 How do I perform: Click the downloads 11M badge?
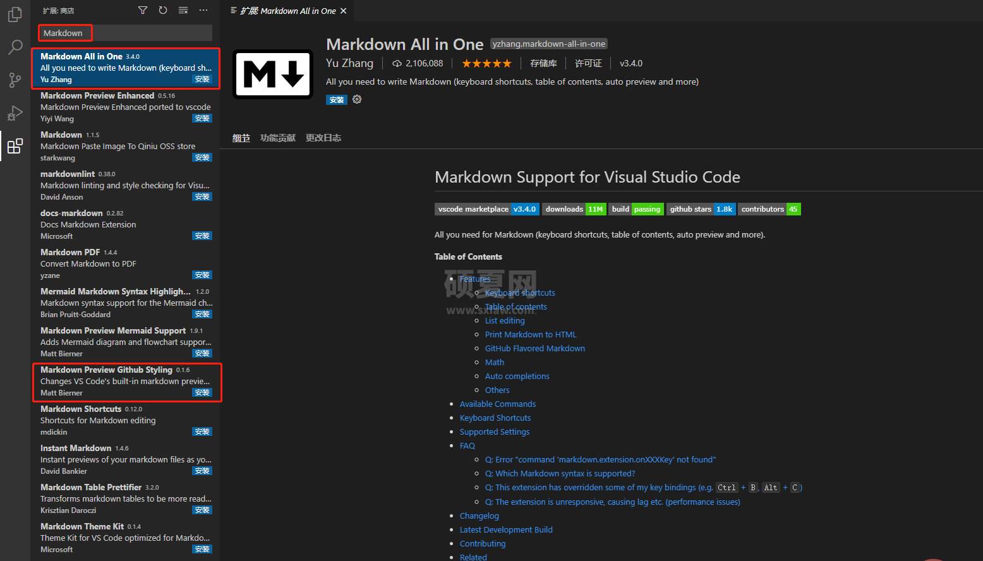pos(574,209)
